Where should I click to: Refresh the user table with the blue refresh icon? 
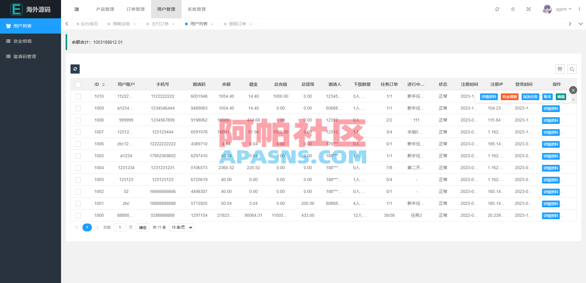75,69
